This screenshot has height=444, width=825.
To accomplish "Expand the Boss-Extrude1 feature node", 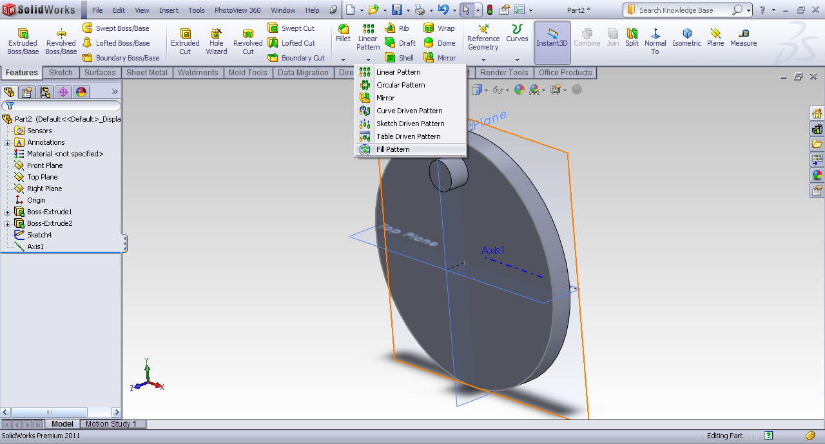I will click(x=8, y=212).
